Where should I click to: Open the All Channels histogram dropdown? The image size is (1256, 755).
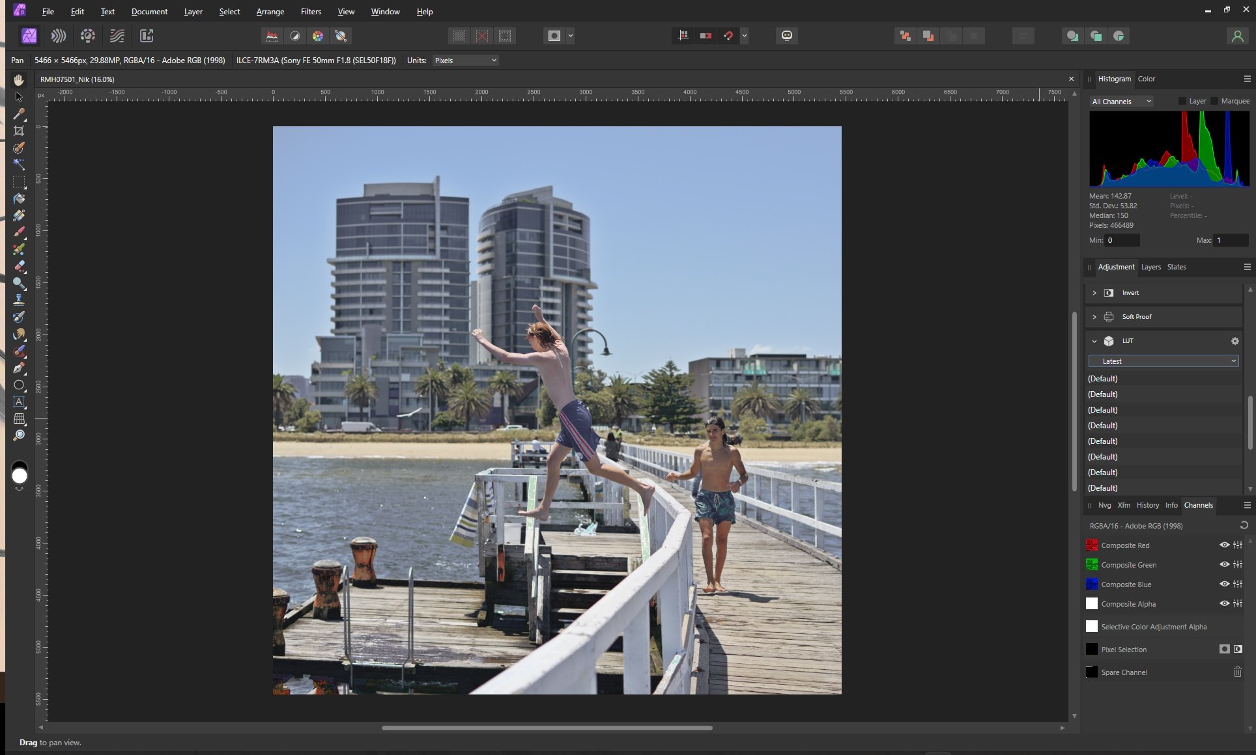[x=1122, y=101]
